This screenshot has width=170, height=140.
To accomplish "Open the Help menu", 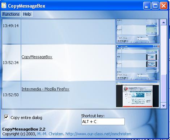I will (27, 14).
